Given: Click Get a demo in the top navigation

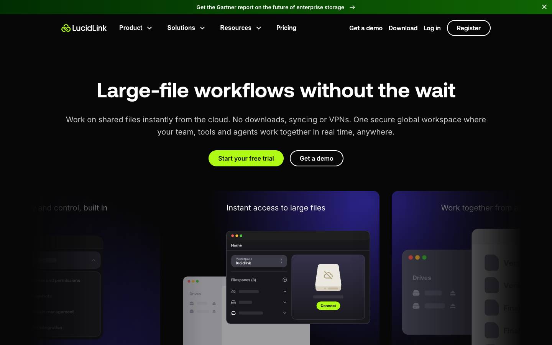Looking at the screenshot, I should [x=366, y=28].
